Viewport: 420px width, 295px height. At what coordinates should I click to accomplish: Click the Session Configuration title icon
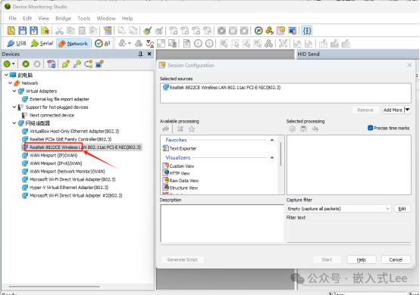click(162, 65)
